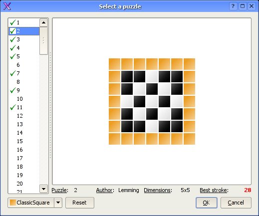Select puzzle 16 in the list
259x216 pixels.
pyautogui.click(x=24, y=150)
